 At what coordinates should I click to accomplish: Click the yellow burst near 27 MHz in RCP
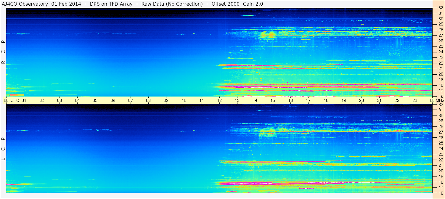pos(267,35)
